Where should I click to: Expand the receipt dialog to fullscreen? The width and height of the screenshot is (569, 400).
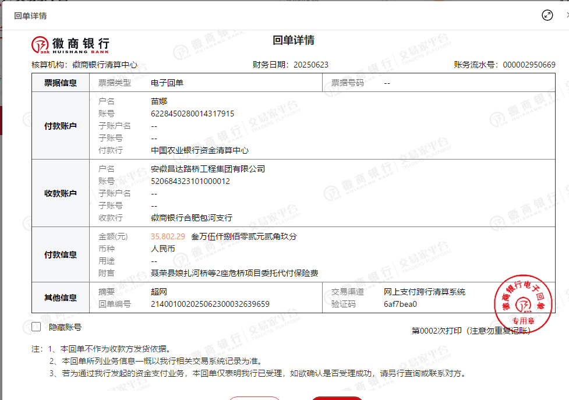[547, 15]
